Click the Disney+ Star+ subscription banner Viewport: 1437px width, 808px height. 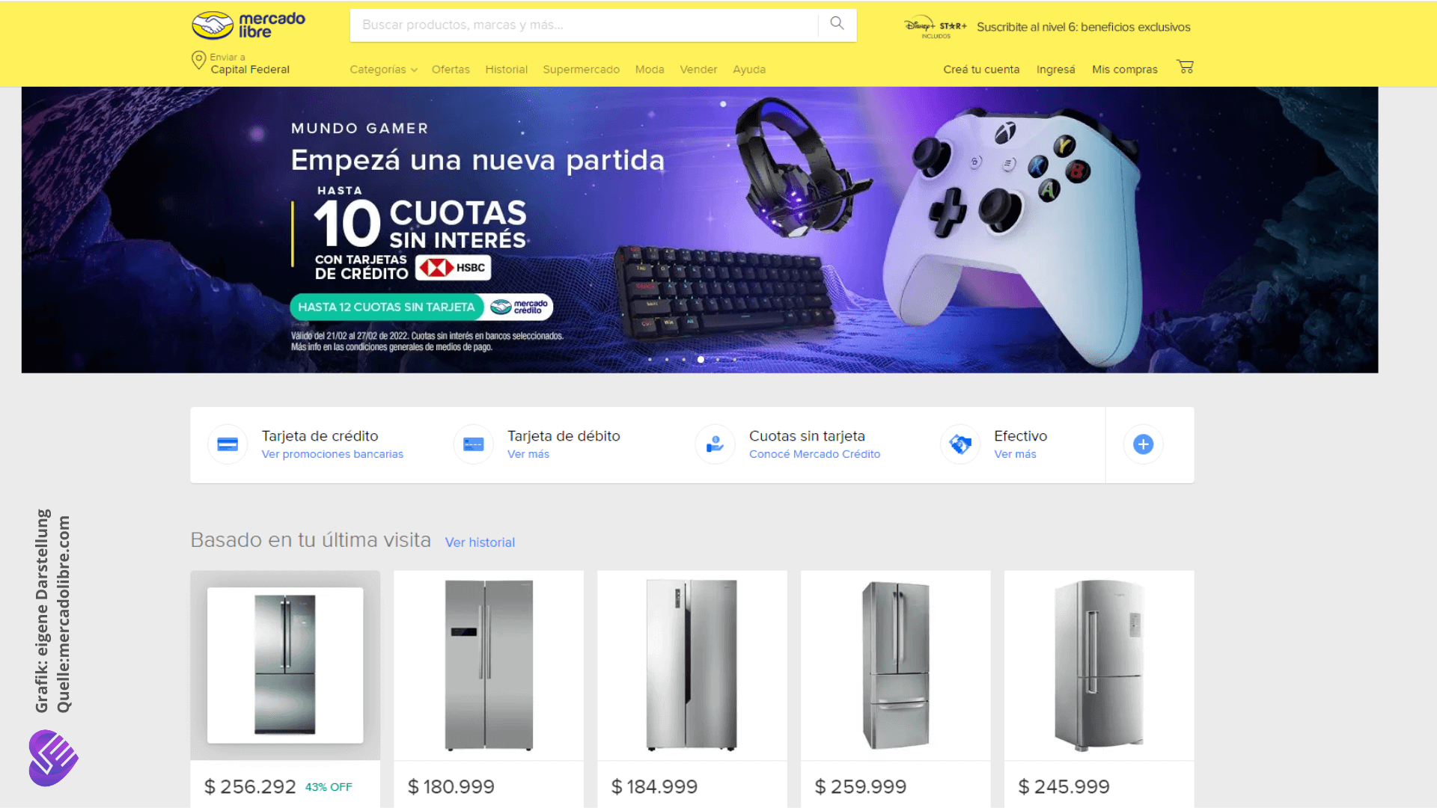coord(1048,27)
